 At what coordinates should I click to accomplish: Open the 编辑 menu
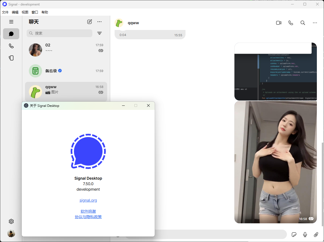point(15,12)
